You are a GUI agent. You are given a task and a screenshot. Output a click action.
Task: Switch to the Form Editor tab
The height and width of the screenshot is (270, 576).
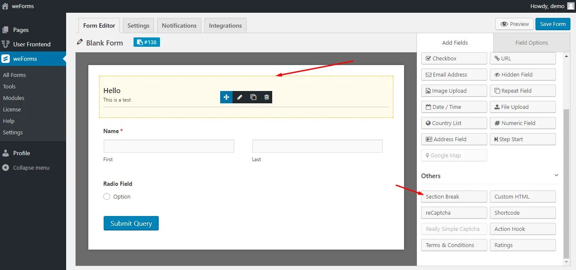point(99,26)
